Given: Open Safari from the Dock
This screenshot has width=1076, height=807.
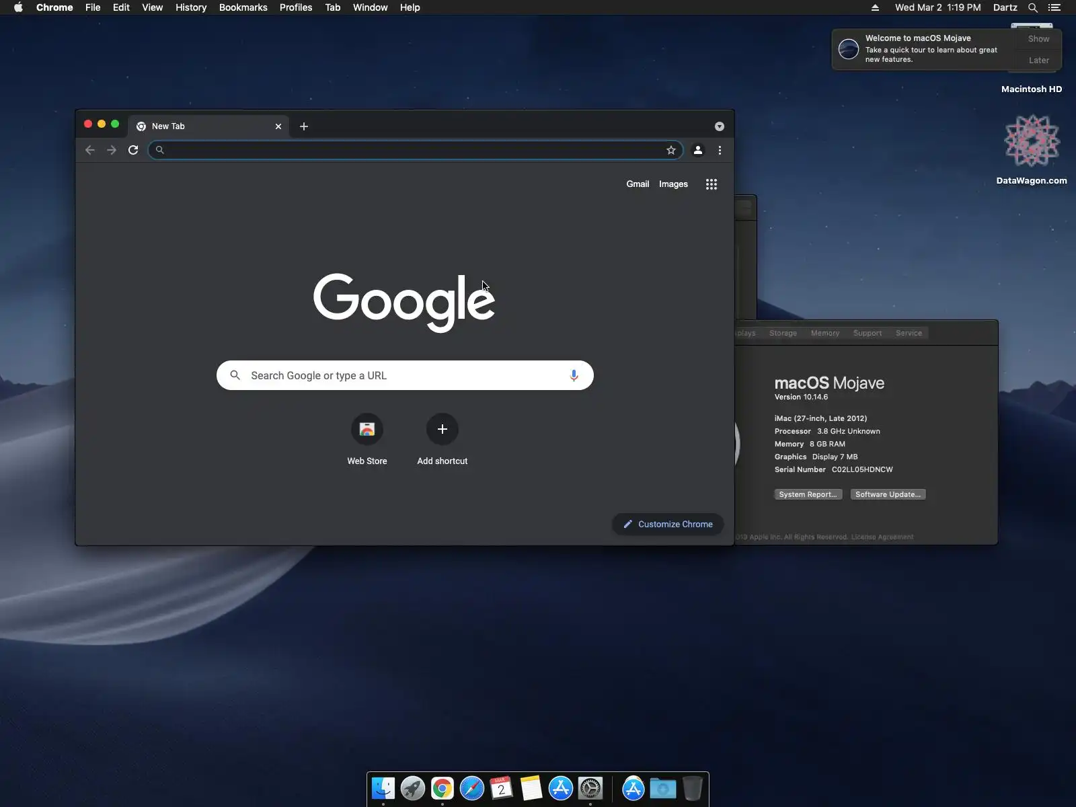Looking at the screenshot, I should (x=472, y=788).
